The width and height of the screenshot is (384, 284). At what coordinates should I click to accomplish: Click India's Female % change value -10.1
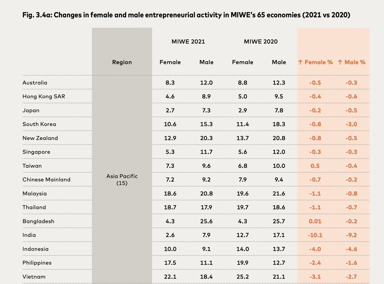click(x=315, y=235)
